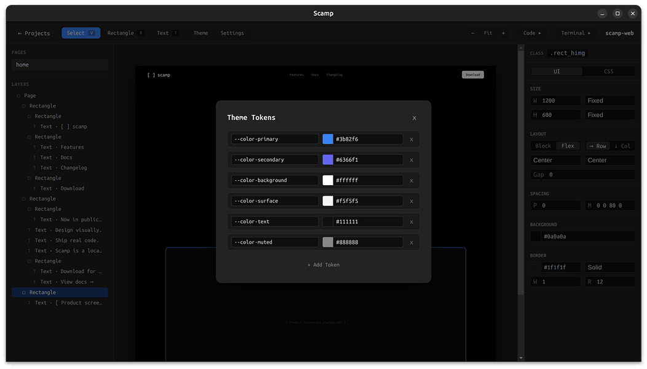This screenshot has width=647, height=369.
Task: Zoom out with the minus button
Action: (473, 33)
